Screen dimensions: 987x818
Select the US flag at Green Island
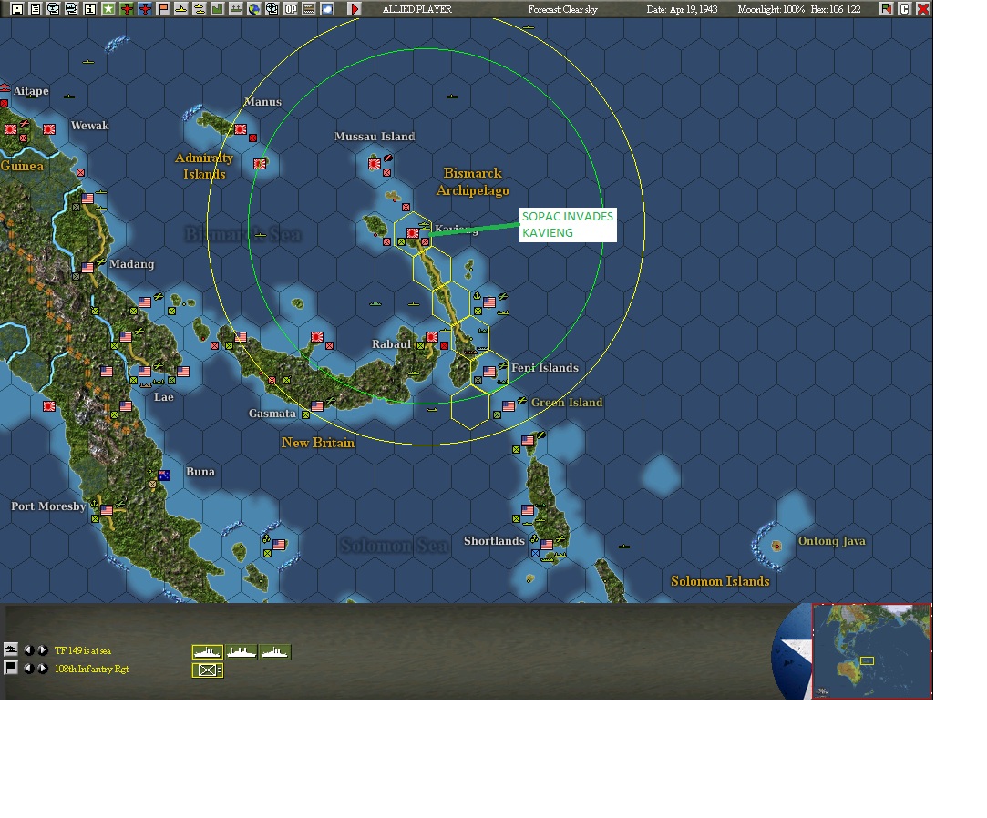(509, 406)
